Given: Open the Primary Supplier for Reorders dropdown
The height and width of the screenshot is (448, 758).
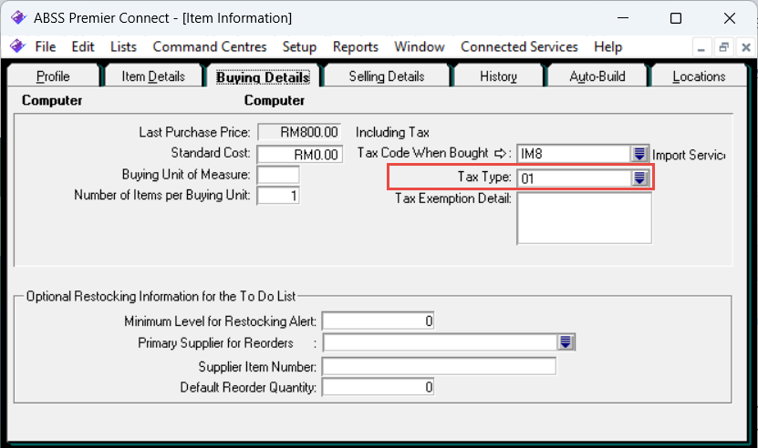Looking at the screenshot, I should pyautogui.click(x=566, y=342).
